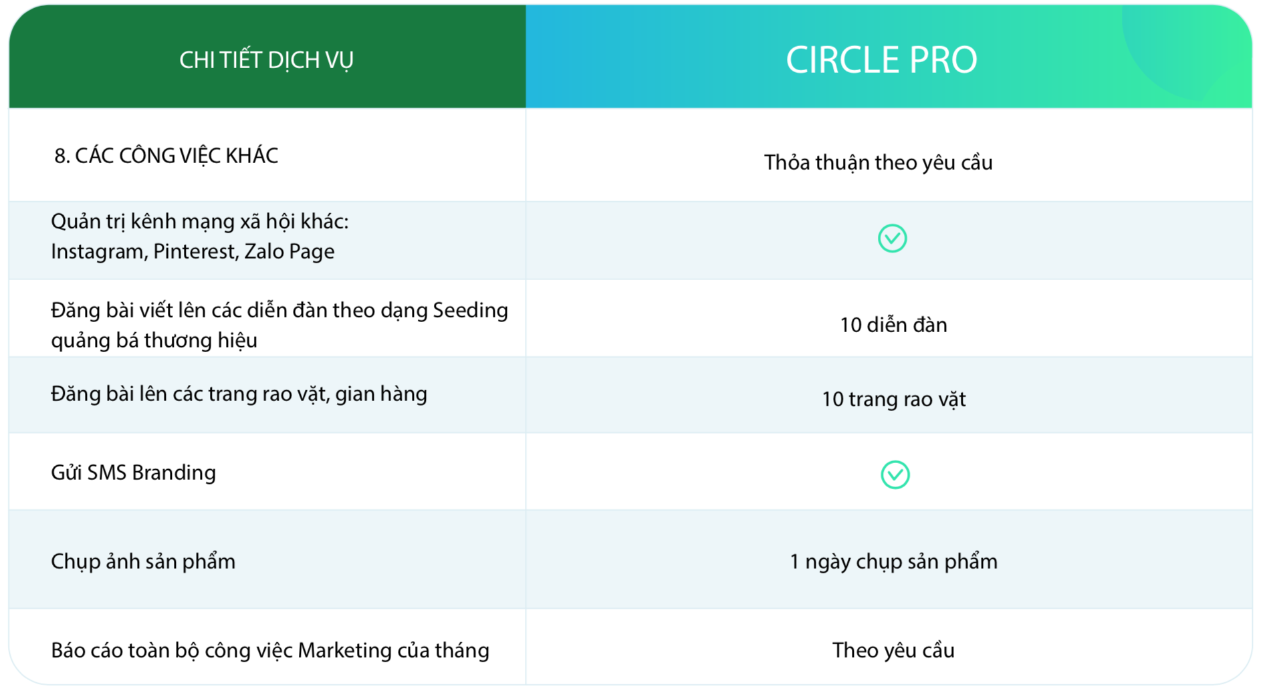Select the Gửi SMS Branding label
Image resolution: width=1261 pixels, height=691 pixels.
tap(133, 472)
